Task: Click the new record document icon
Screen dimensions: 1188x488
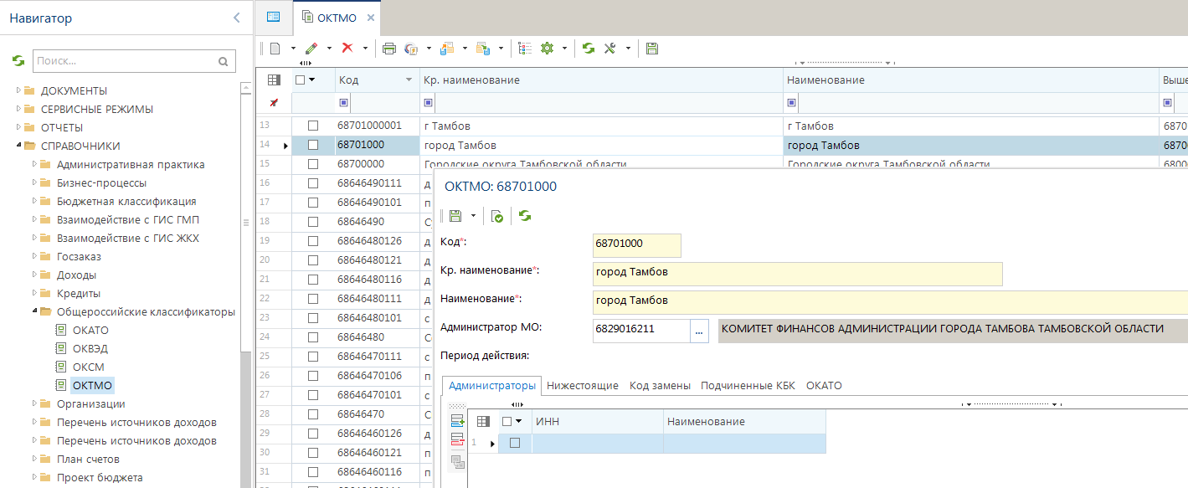Action: (275, 49)
